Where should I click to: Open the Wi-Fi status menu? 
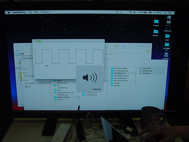131,12
